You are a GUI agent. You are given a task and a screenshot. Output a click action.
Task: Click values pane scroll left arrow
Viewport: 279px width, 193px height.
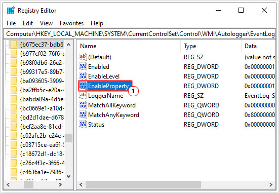pos(81,184)
